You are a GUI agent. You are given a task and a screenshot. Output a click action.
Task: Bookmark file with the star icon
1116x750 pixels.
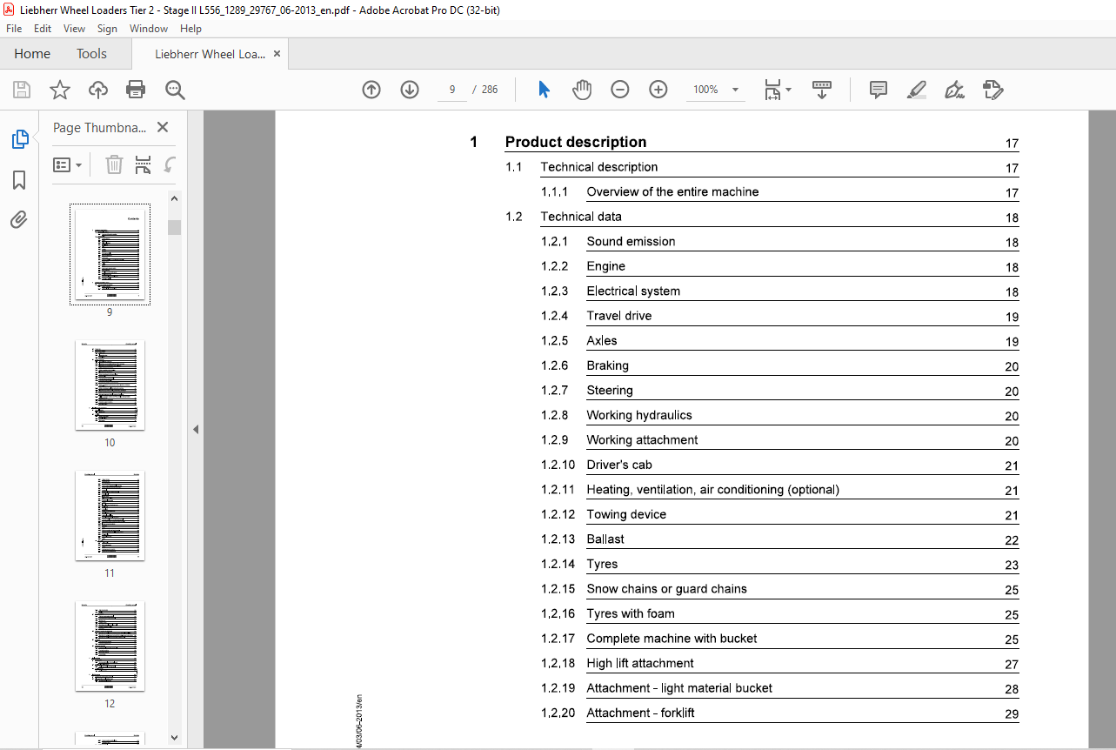tap(60, 90)
